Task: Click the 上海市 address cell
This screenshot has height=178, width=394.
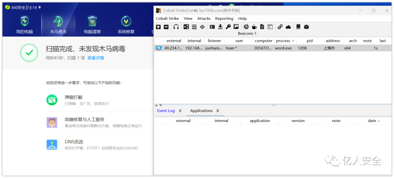Action: point(333,48)
